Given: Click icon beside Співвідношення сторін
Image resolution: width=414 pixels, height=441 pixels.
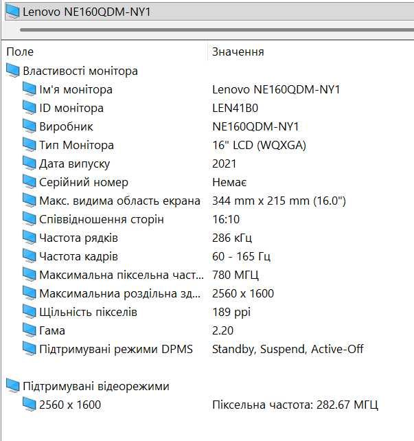Looking at the screenshot, I should 30,219.
